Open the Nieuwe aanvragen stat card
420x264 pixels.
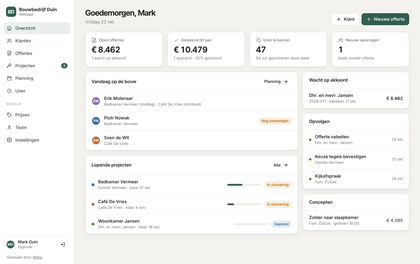(370, 49)
